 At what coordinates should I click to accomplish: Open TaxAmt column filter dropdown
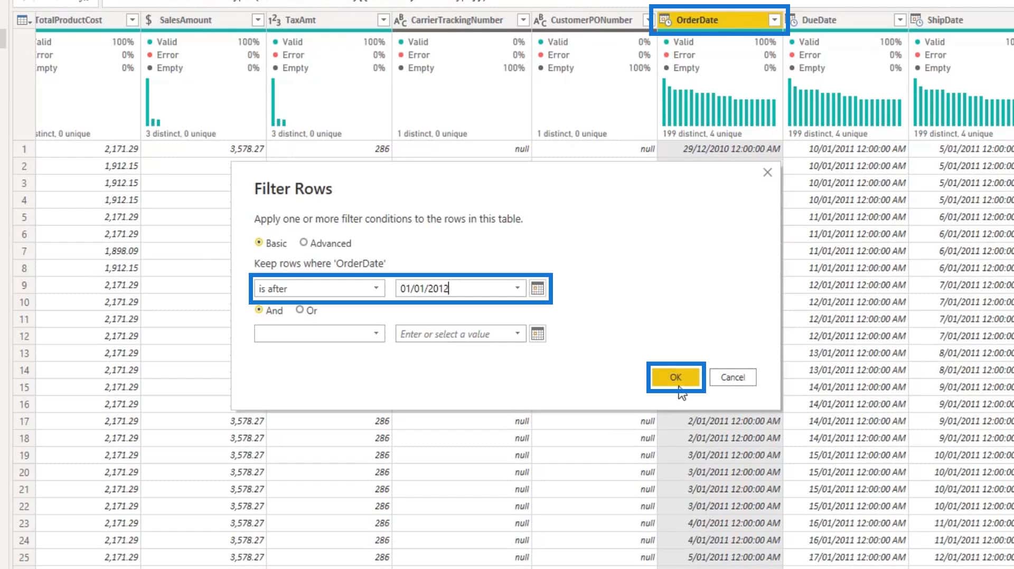(x=383, y=20)
